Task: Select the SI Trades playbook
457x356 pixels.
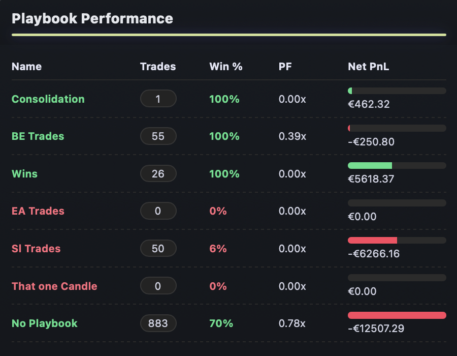Action: point(36,248)
